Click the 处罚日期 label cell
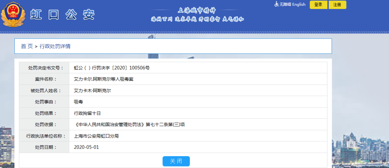The height and width of the screenshot is (168, 389). pyautogui.click(x=44, y=147)
